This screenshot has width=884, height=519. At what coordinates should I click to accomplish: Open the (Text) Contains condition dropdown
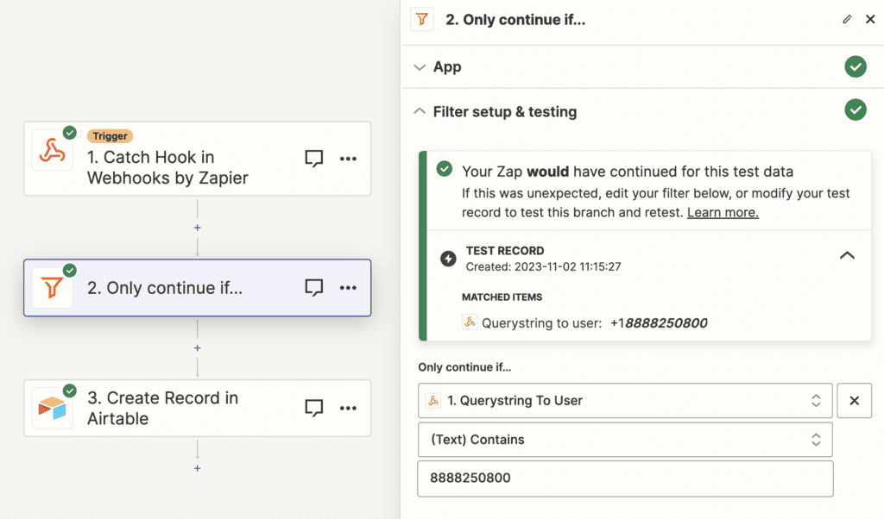[625, 440]
